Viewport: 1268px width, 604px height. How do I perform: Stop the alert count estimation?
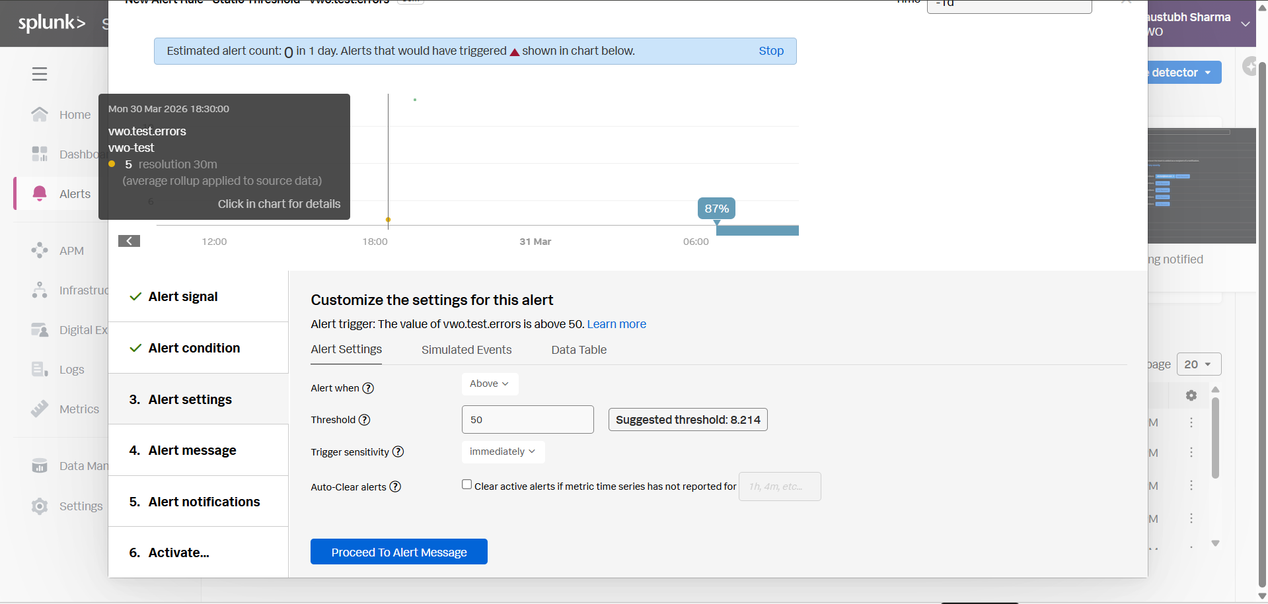coord(771,51)
